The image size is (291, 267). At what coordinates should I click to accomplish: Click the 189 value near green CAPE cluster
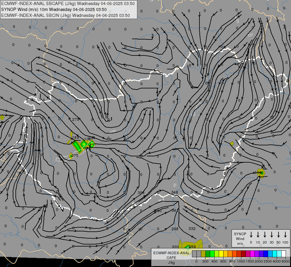pyautogui.click(x=75, y=137)
